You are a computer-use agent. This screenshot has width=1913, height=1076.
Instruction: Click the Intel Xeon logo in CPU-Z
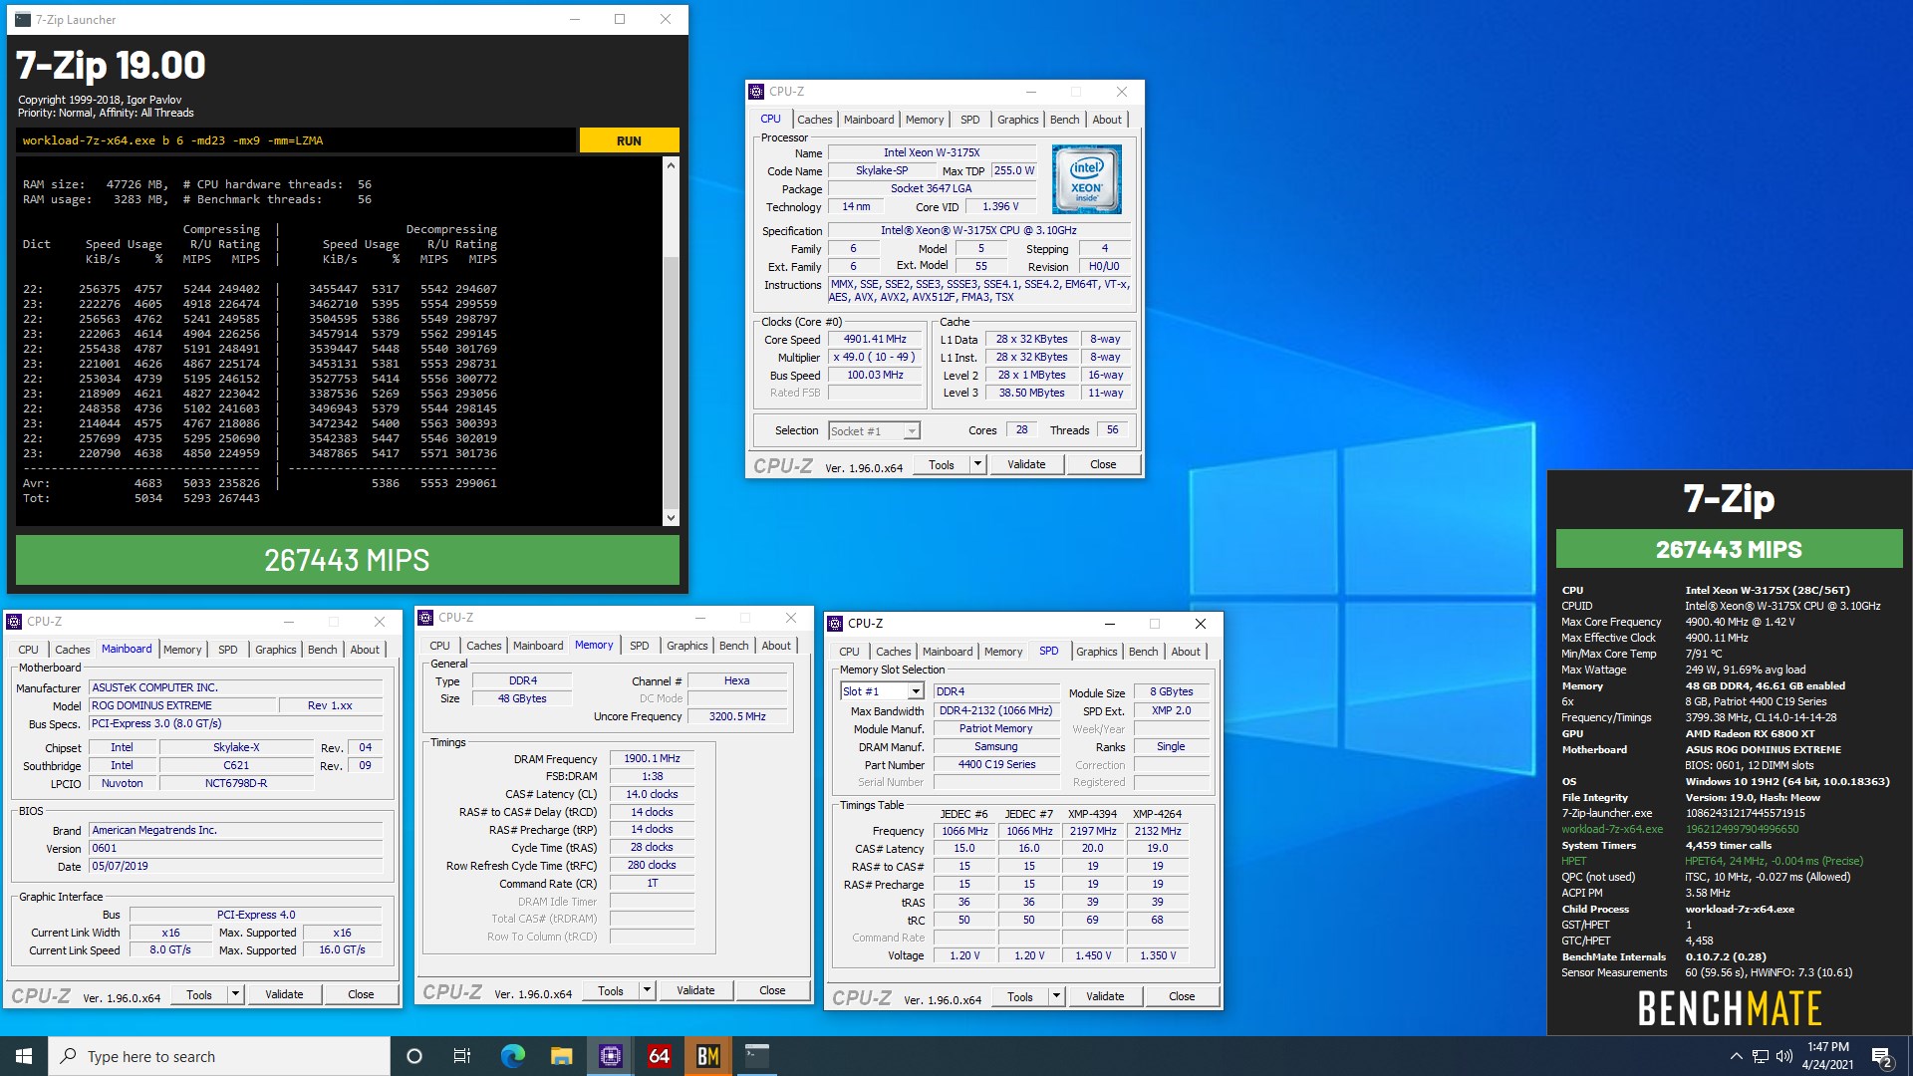tap(1087, 179)
